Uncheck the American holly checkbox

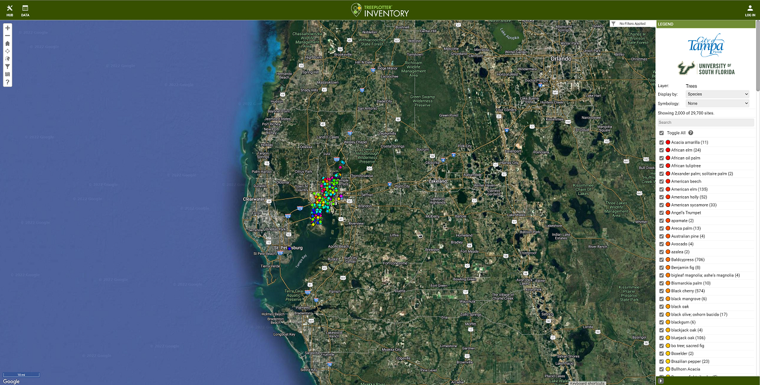tap(662, 197)
